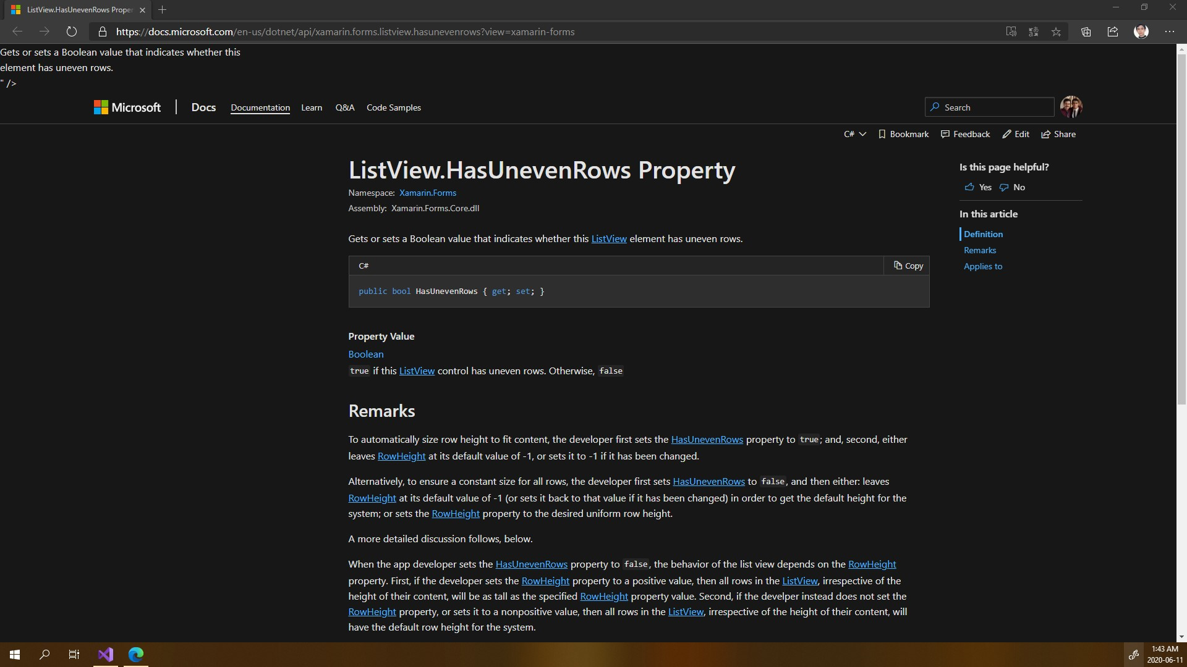Open the Docs home link
The image size is (1187, 667).
pos(203,107)
